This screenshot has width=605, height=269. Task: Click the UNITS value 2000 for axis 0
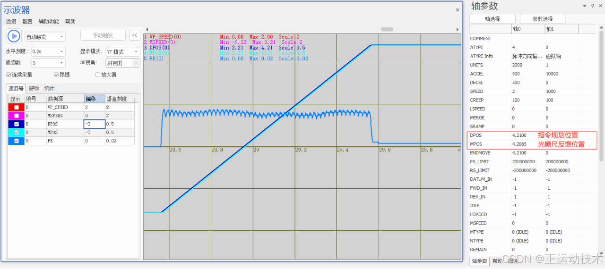tap(528, 65)
